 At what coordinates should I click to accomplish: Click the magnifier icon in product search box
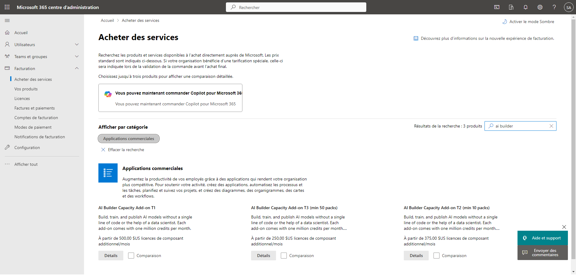pos(491,126)
